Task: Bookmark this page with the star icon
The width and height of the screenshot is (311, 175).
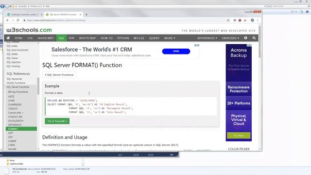Action: tap(228, 20)
